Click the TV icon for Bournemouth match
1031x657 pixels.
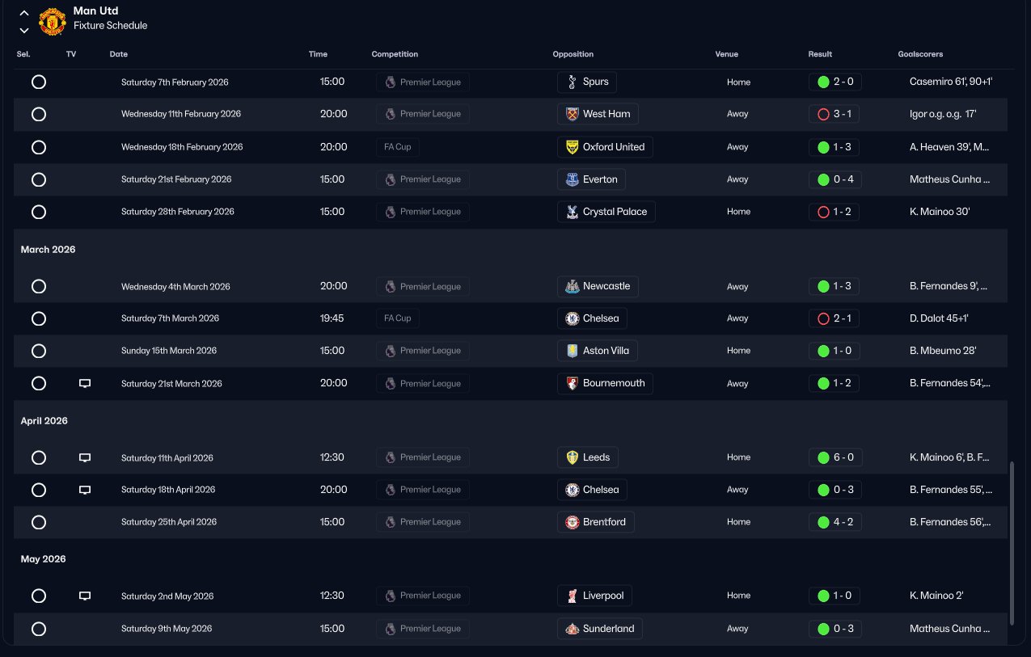click(85, 384)
